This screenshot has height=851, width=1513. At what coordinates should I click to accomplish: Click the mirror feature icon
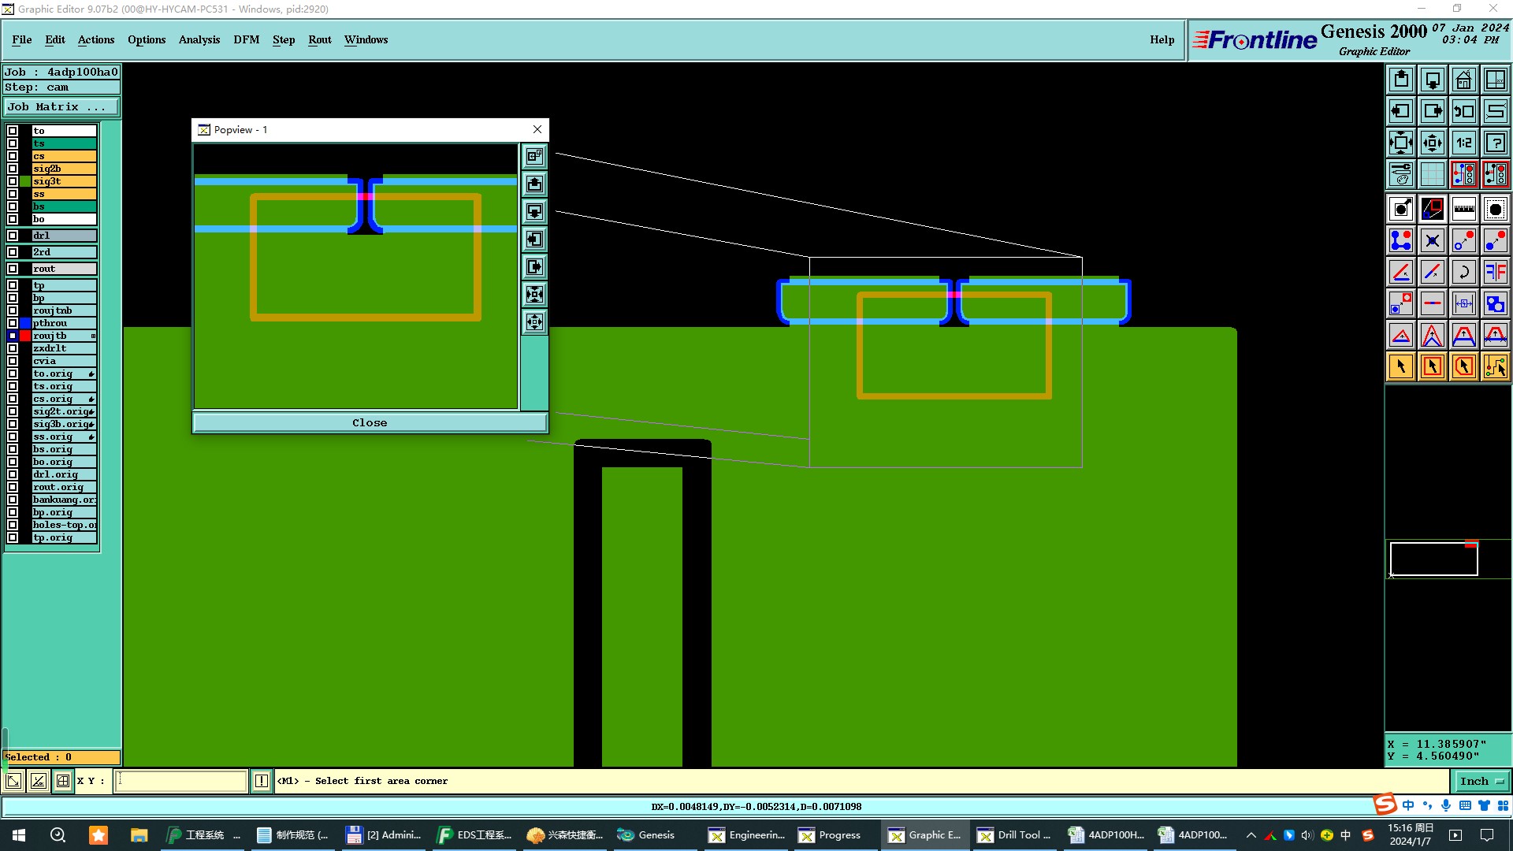coord(1495,272)
